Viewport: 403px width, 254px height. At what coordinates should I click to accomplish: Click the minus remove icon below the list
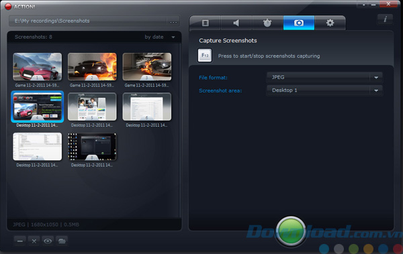coord(20,241)
